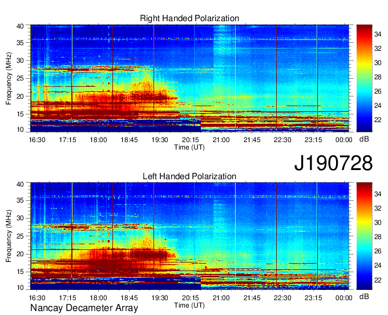
Task: Click the 'Left Handed Polarization' plot title
Action: click(x=189, y=176)
